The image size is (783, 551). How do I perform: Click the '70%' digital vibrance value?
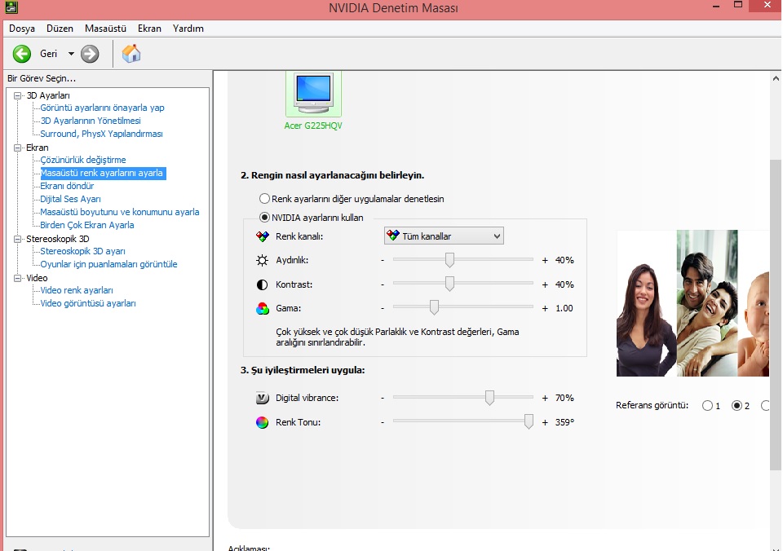point(564,398)
